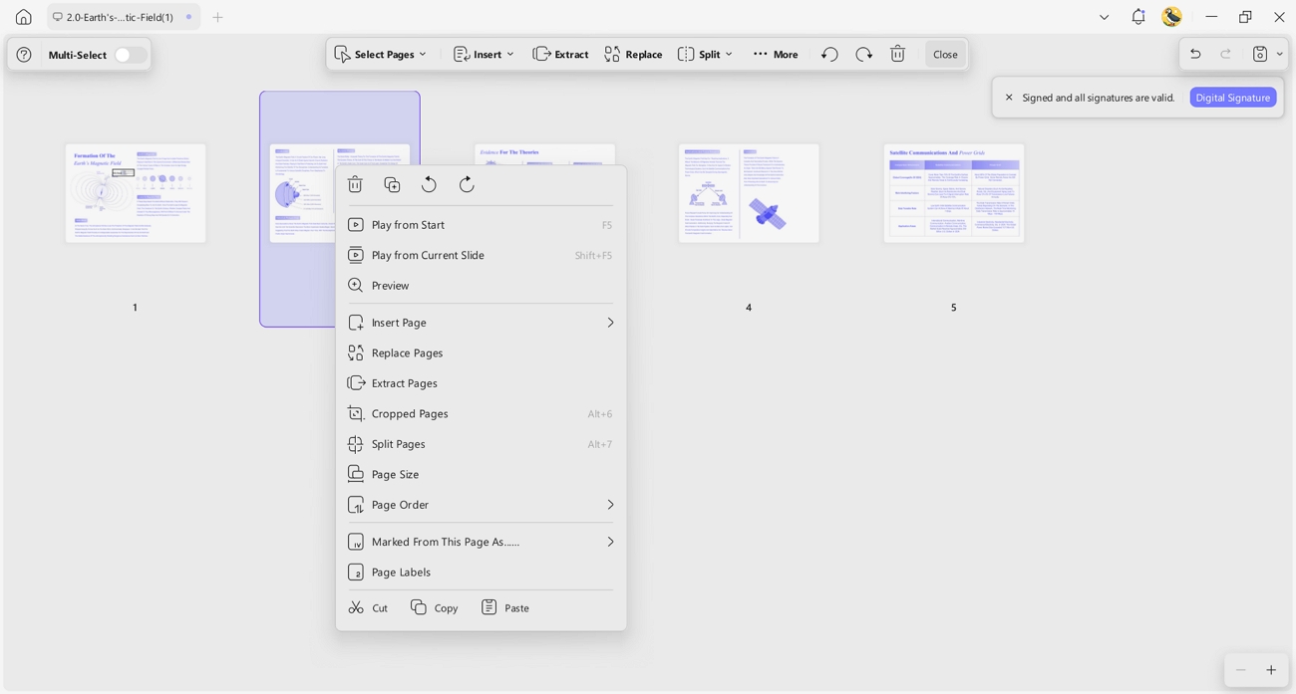Viewport: 1296px width, 694px height.
Task: Open the More options menu
Action: (776, 54)
